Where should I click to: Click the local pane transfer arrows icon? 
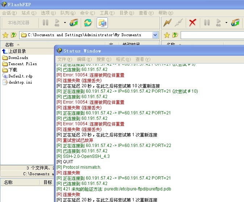[74, 22]
